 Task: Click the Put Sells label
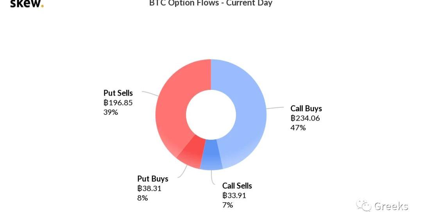pos(118,93)
